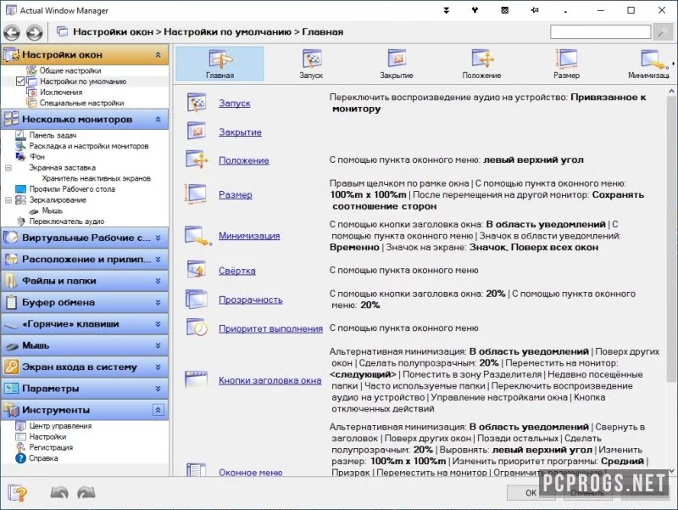678x510 pixels.
Task: Expand the Расположение и прилипание section
Action: (x=158, y=259)
